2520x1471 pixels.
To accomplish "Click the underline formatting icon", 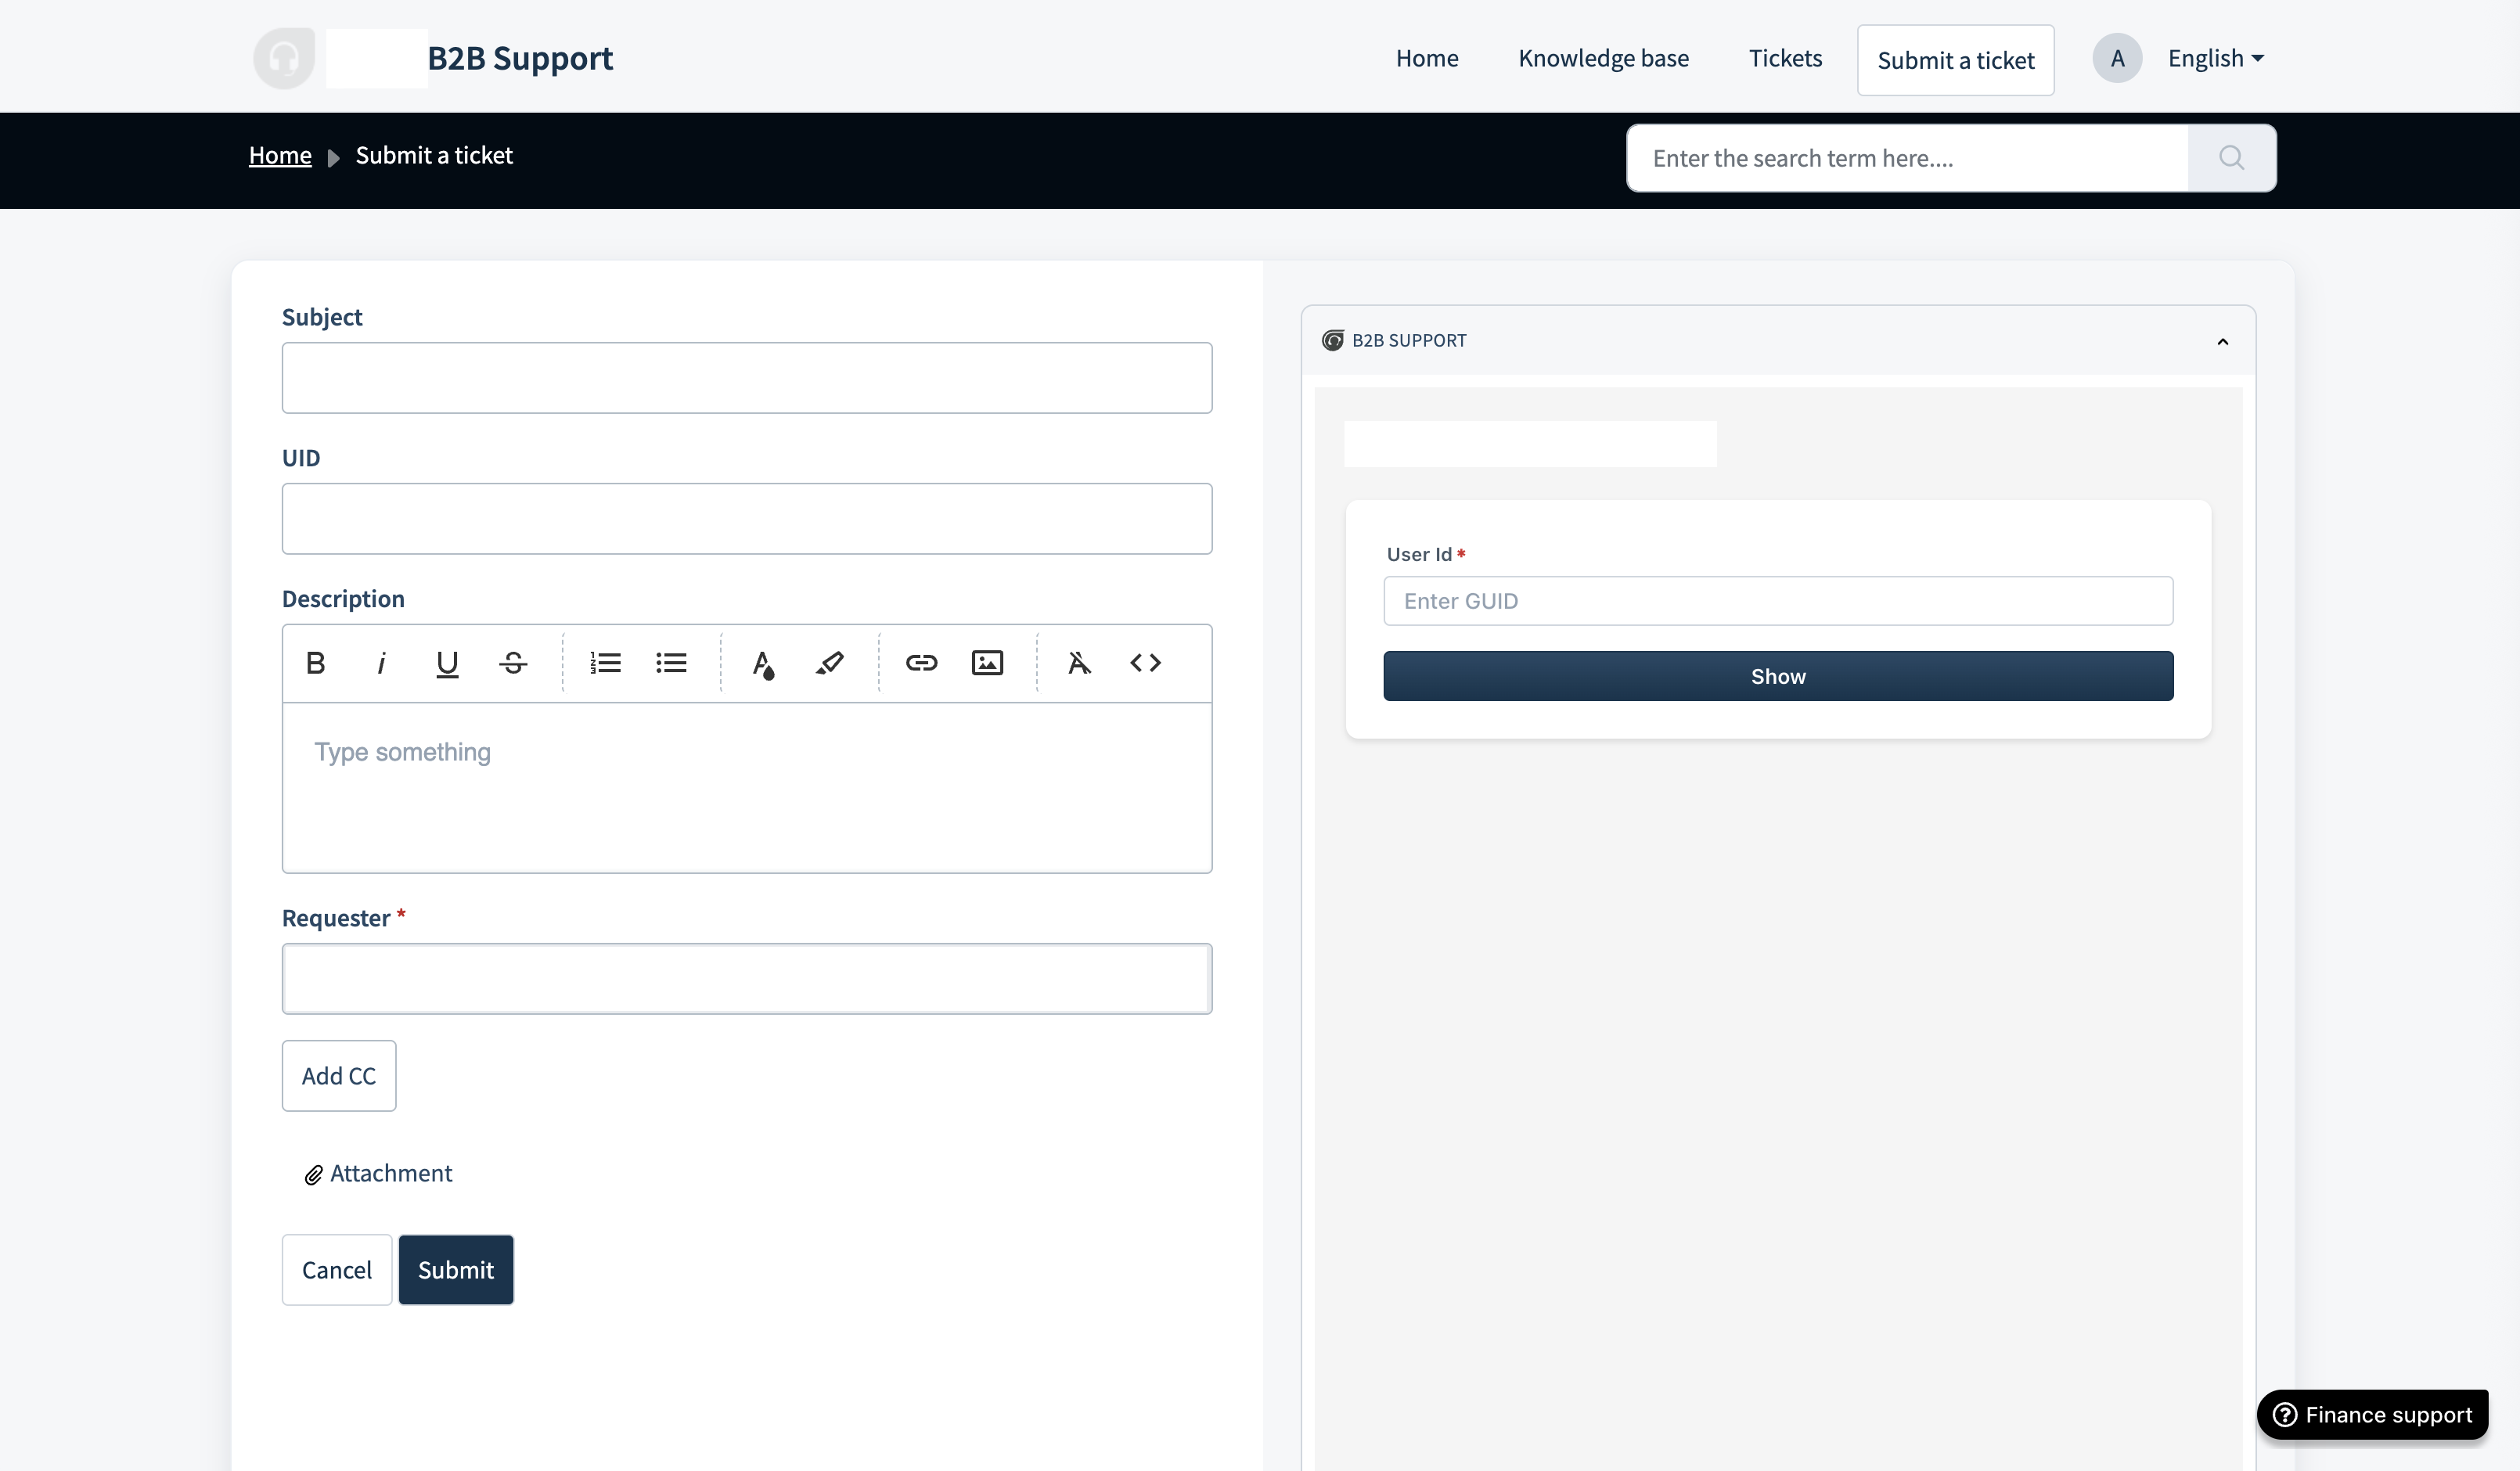I will click(447, 663).
